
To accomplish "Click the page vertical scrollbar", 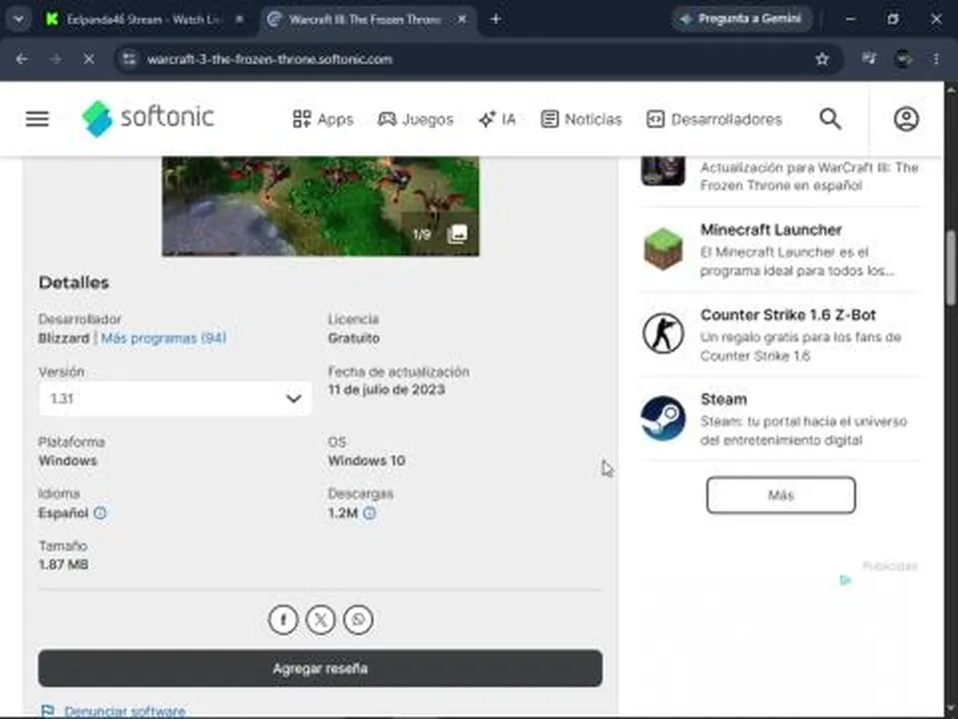I will coord(951,268).
